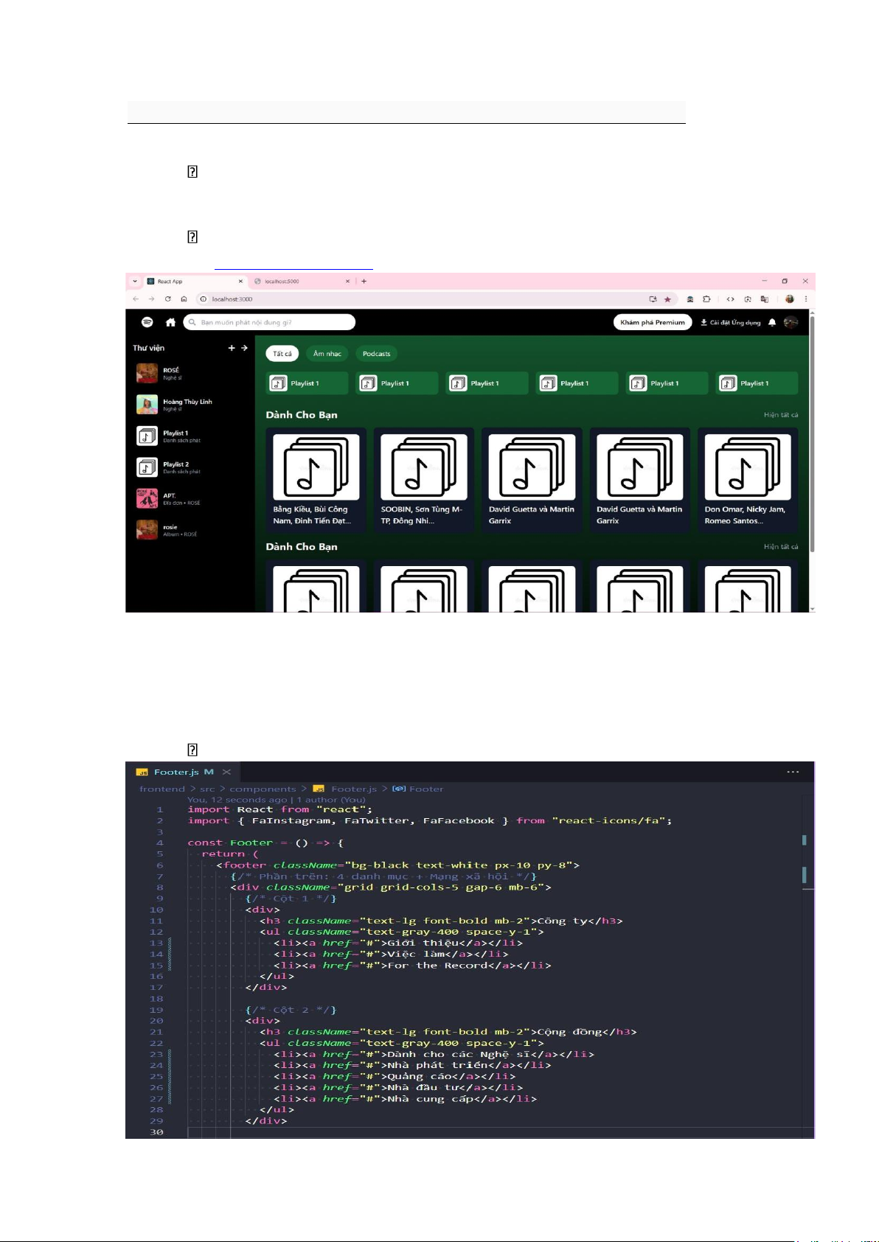Select the Tất cả filter chip
879x1242 pixels.
coord(282,354)
